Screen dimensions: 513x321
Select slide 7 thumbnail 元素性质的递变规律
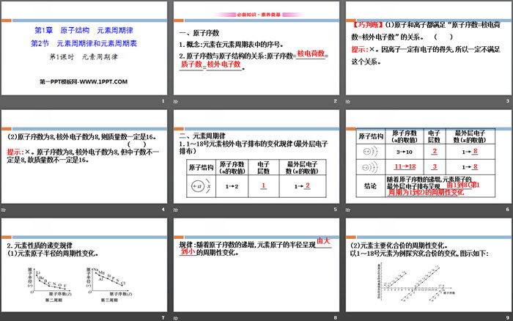coord(84,265)
